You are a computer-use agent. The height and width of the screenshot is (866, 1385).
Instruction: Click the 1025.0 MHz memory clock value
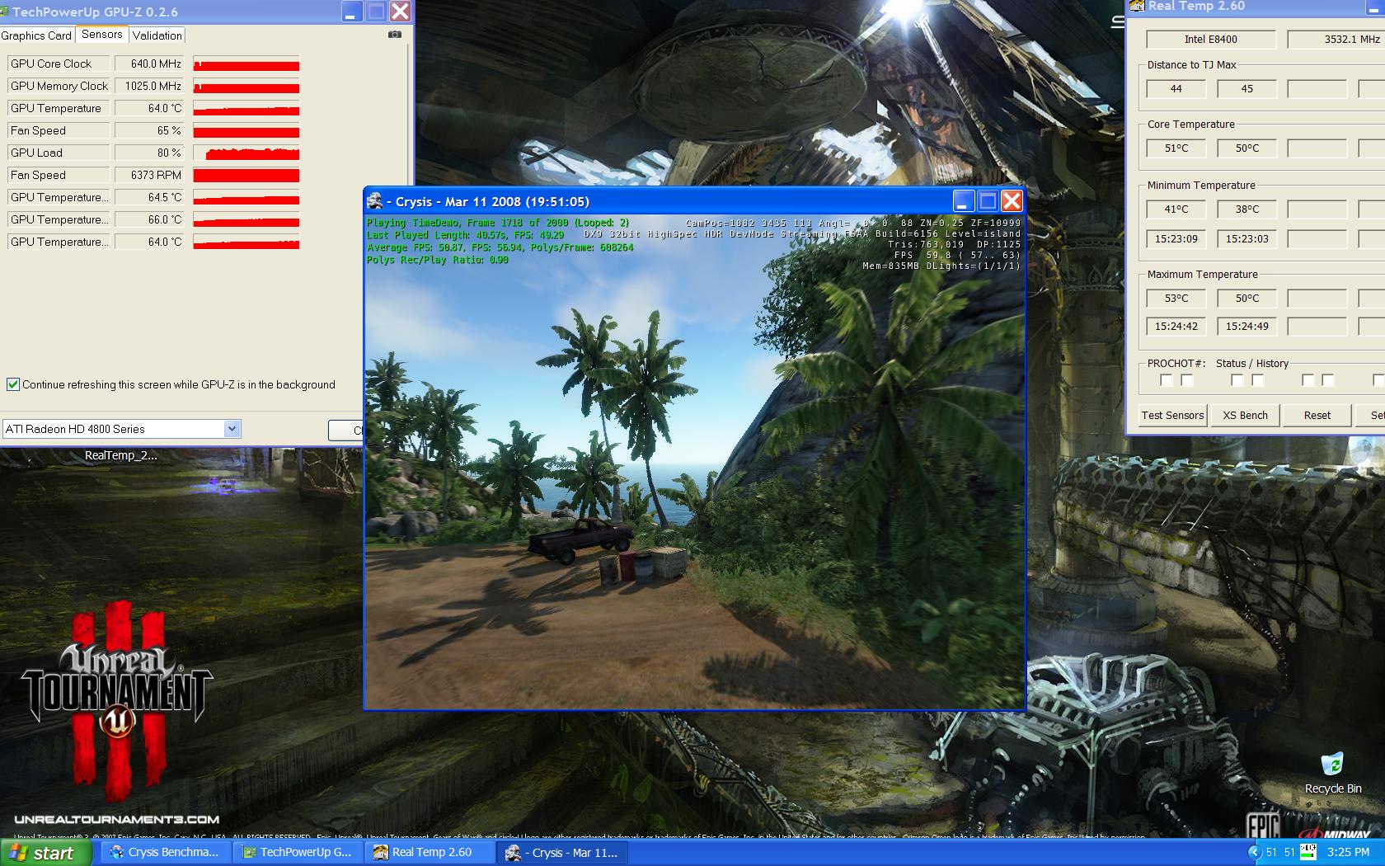tap(149, 86)
